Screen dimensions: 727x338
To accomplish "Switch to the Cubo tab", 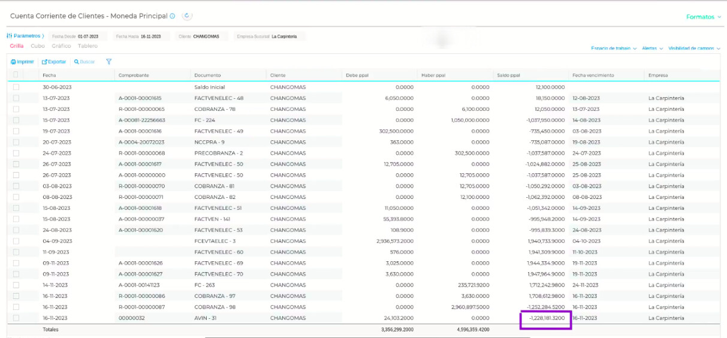I will click(38, 46).
